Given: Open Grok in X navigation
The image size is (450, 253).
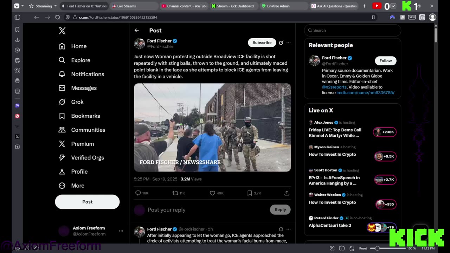Looking at the screenshot, I should pyautogui.click(x=71, y=102).
